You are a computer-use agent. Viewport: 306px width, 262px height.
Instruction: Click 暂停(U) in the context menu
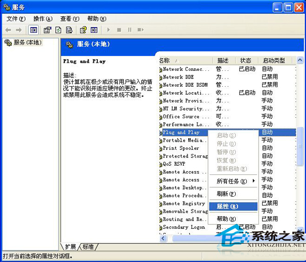233,152
